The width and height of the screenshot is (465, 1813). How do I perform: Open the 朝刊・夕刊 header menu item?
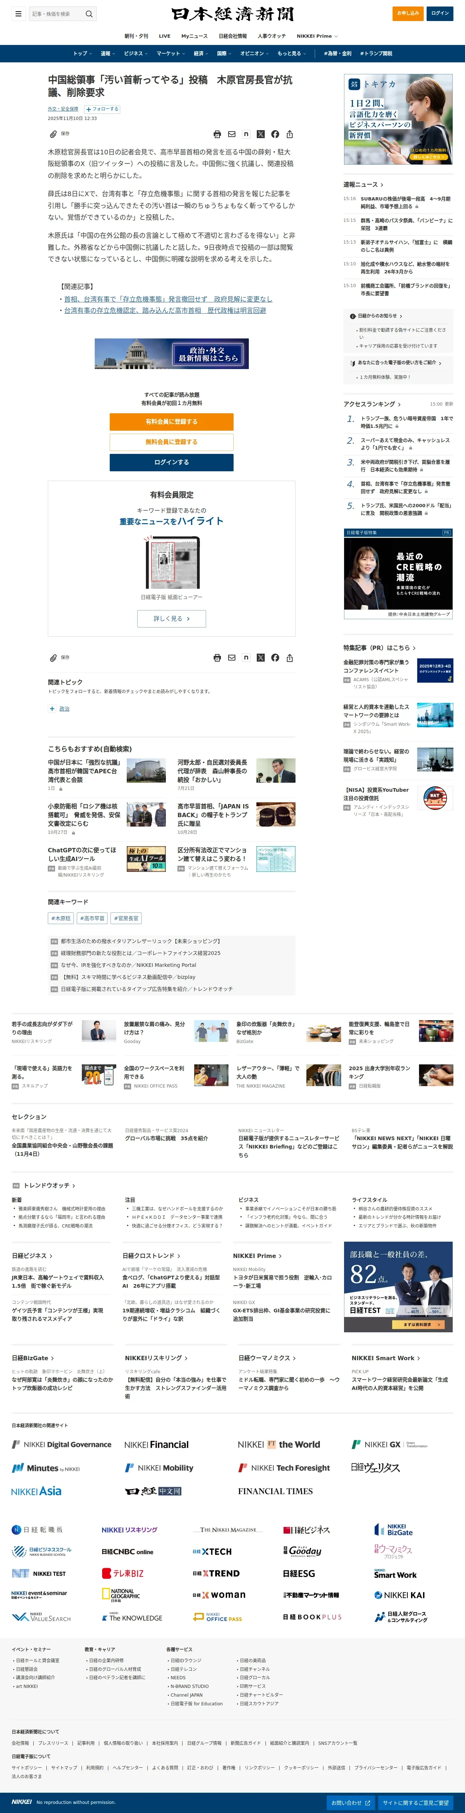137,36
